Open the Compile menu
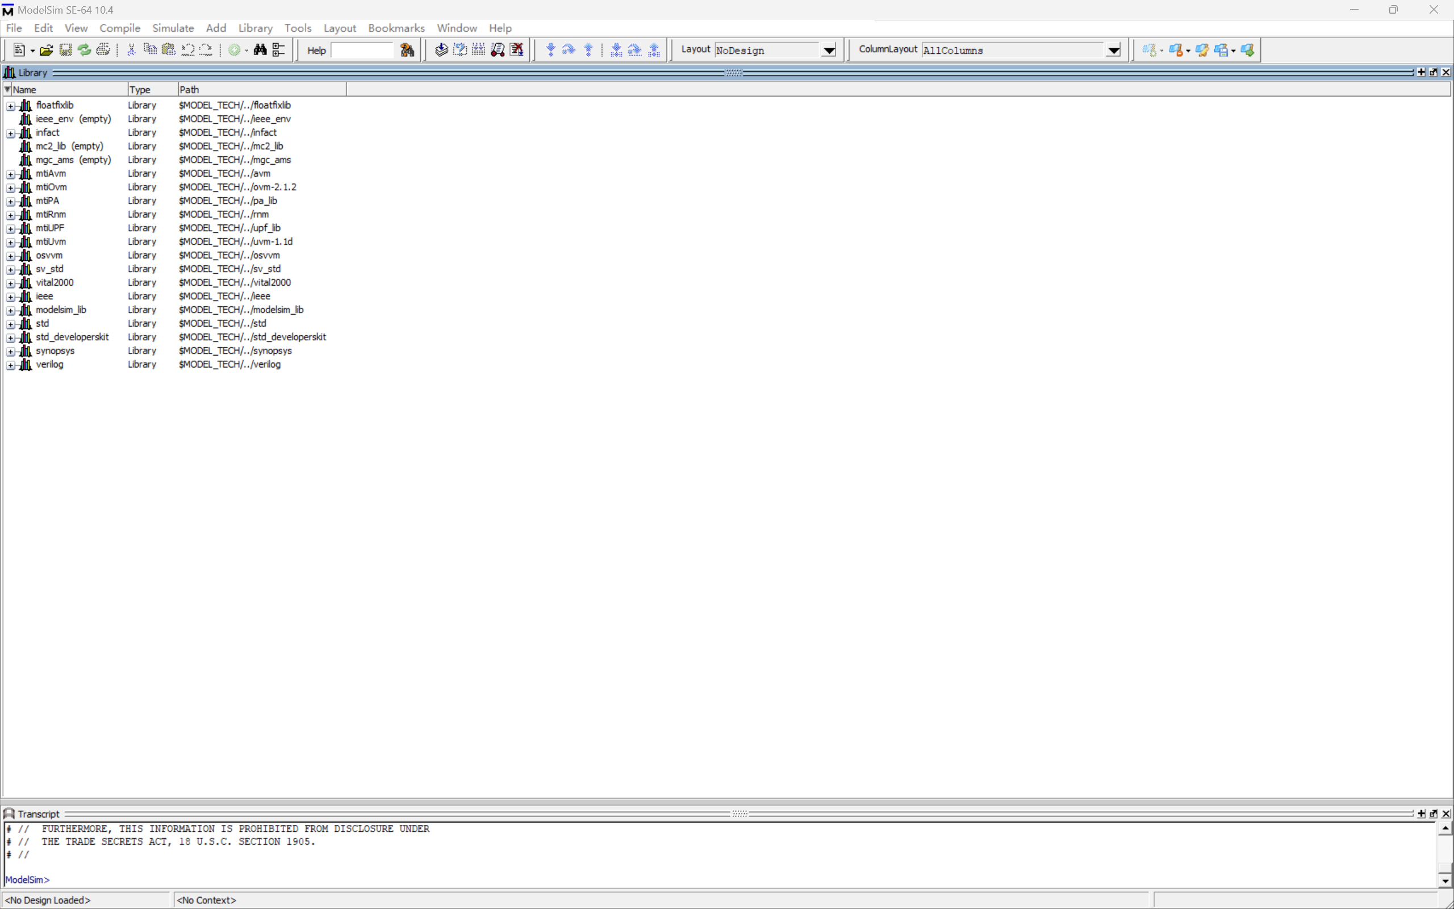This screenshot has height=909, width=1454. 120,28
